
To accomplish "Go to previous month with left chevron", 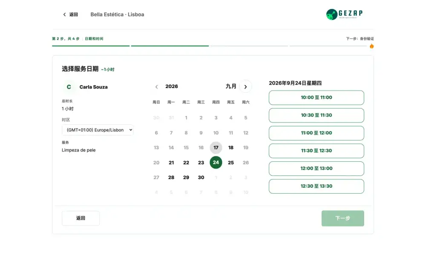I will click(x=156, y=87).
